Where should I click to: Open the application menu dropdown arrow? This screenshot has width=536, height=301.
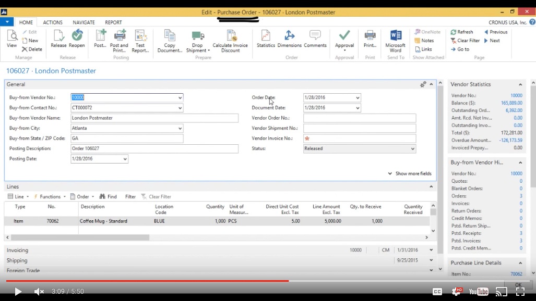tap(7, 22)
